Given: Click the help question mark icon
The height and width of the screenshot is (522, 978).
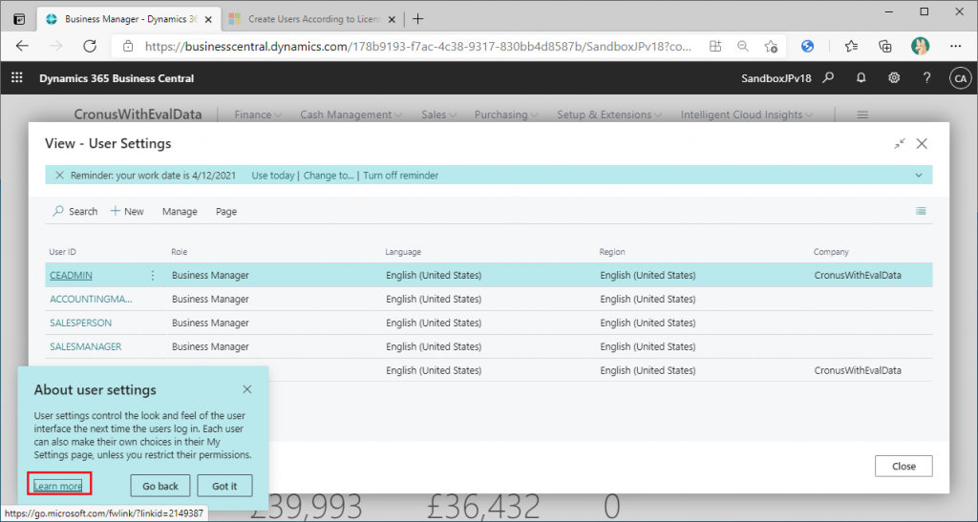Looking at the screenshot, I should [926, 78].
